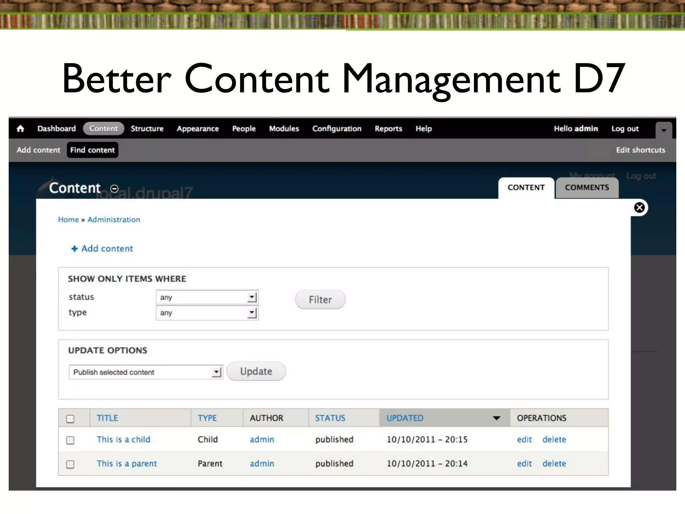Open the Structure menu item
Image resolution: width=685 pixels, height=514 pixels.
147,128
